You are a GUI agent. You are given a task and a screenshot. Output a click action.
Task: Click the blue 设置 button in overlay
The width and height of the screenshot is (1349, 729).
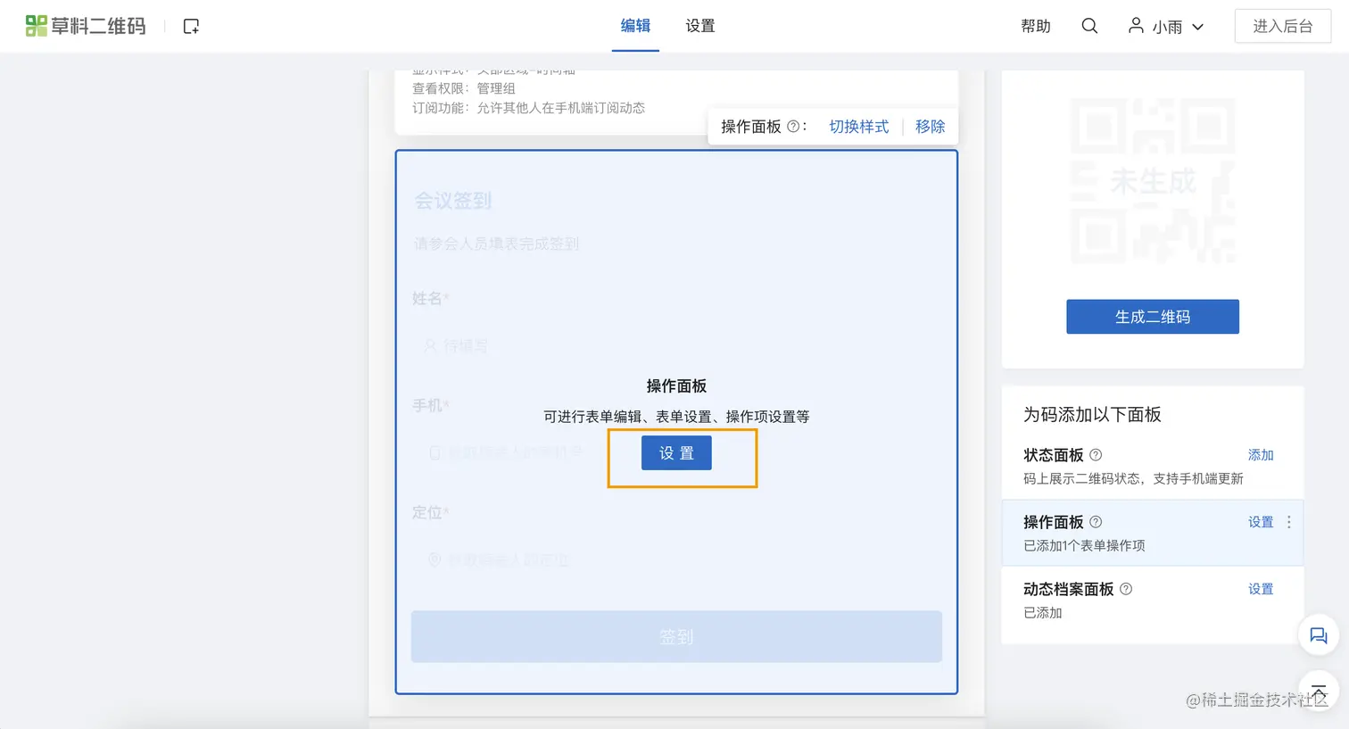(676, 453)
